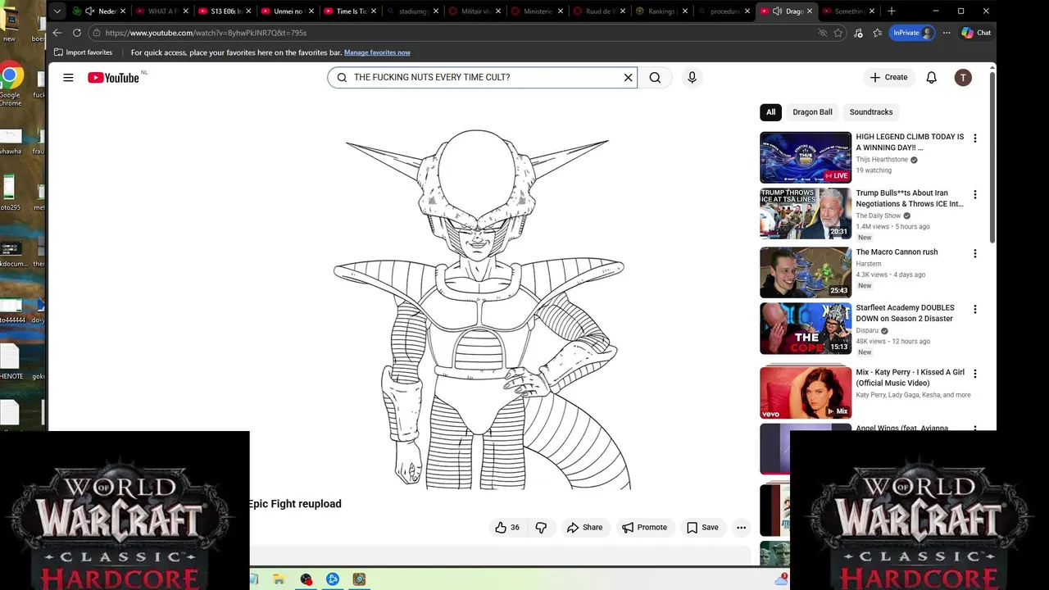The image size is (1049, 590).
Task: Select the All filter chip
Action: (x=770, y=112)
